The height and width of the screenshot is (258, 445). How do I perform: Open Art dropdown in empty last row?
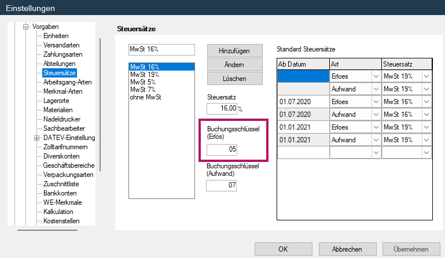coord(376,152)
